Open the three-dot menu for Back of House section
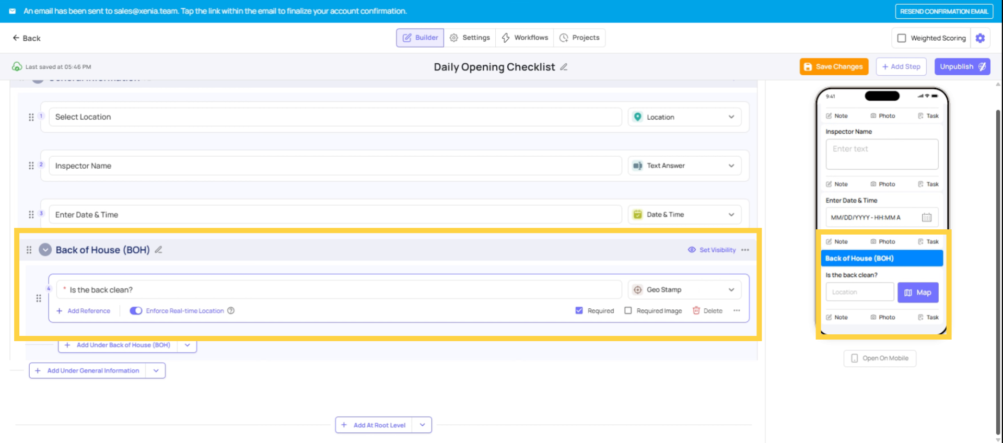1003x443 pixels. (745, 250)
